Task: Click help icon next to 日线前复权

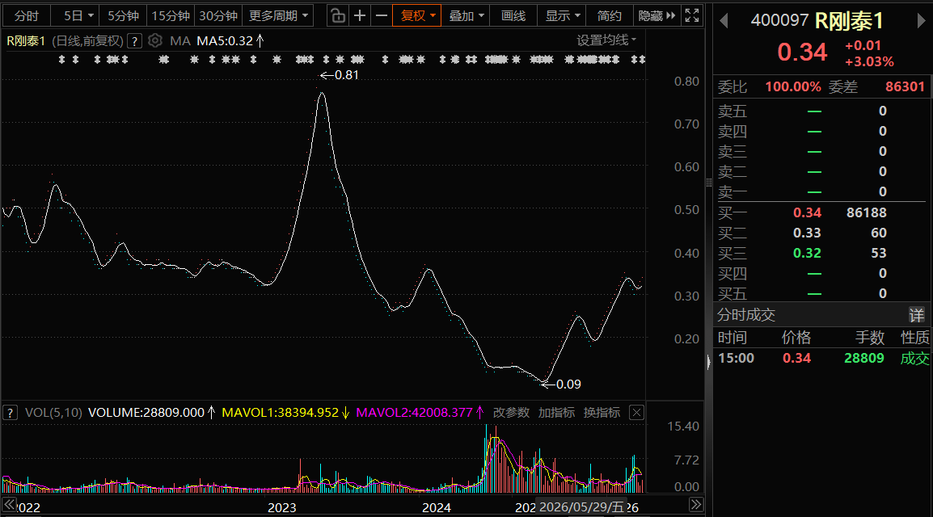Action: (135, 41)
